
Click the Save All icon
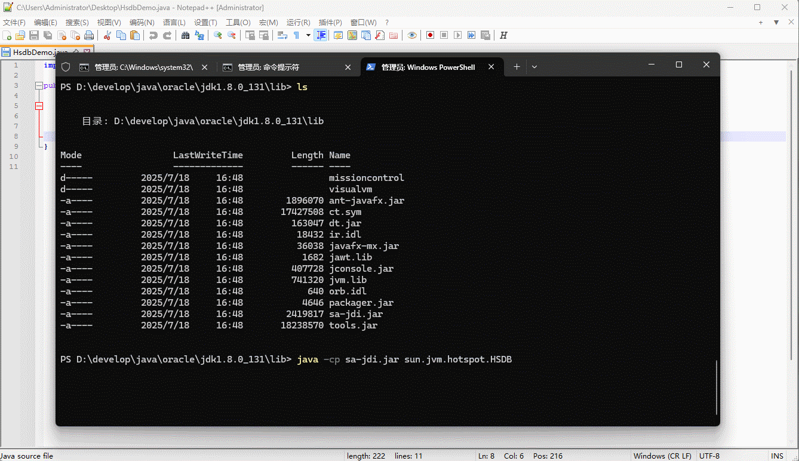[x=48, y=35]
